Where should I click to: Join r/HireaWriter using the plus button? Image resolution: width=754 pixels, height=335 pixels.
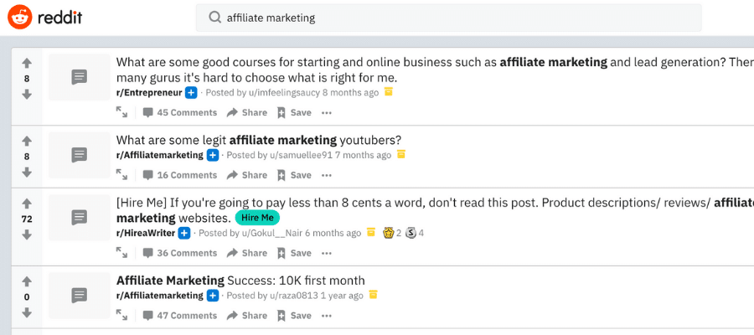184,233
